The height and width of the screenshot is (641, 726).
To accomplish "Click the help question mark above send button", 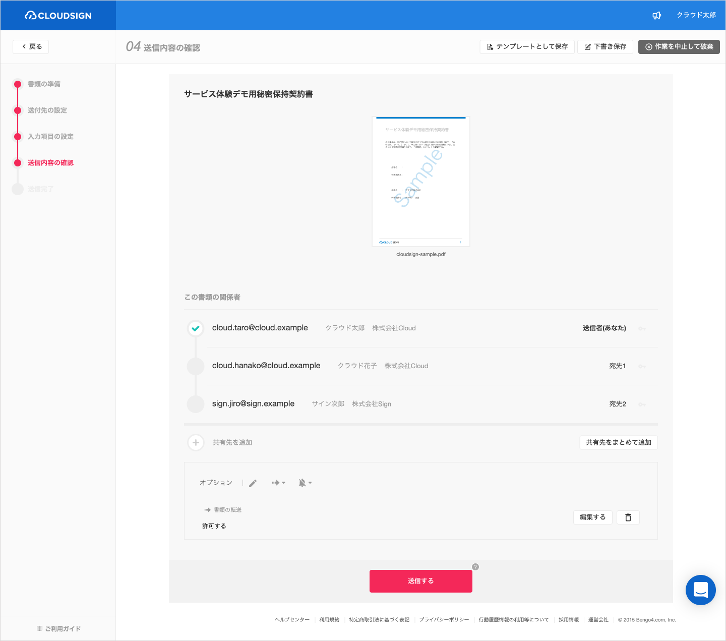I will (475, 567).
